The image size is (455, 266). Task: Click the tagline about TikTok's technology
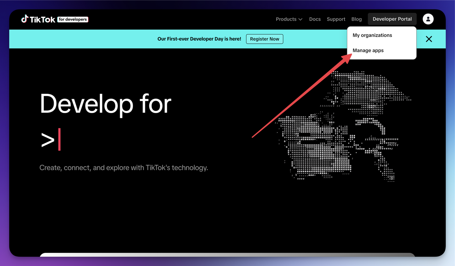124,167
